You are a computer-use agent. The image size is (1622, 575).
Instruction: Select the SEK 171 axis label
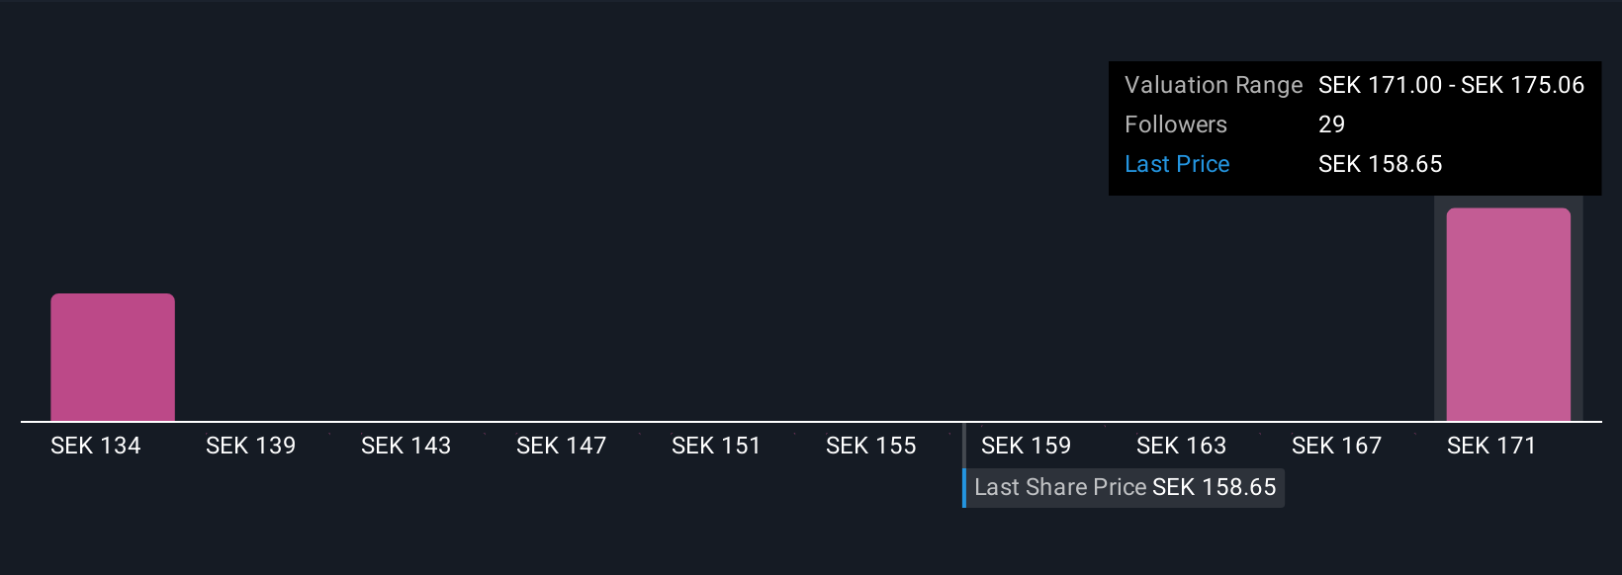tap(1491, 446)
